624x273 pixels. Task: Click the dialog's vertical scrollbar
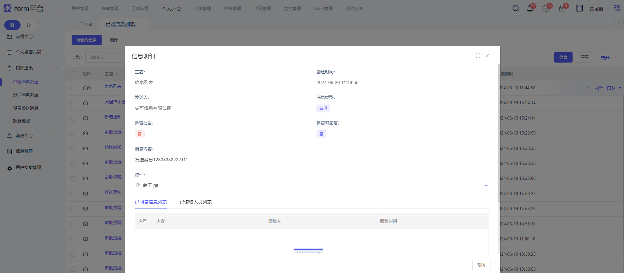499,130
